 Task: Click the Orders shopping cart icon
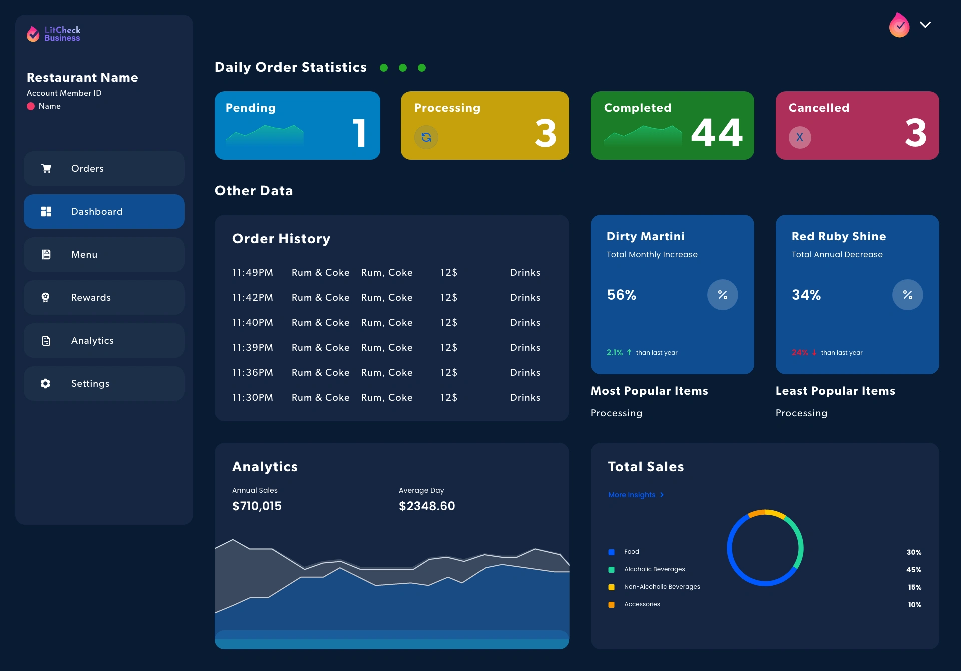click(46, 169)
